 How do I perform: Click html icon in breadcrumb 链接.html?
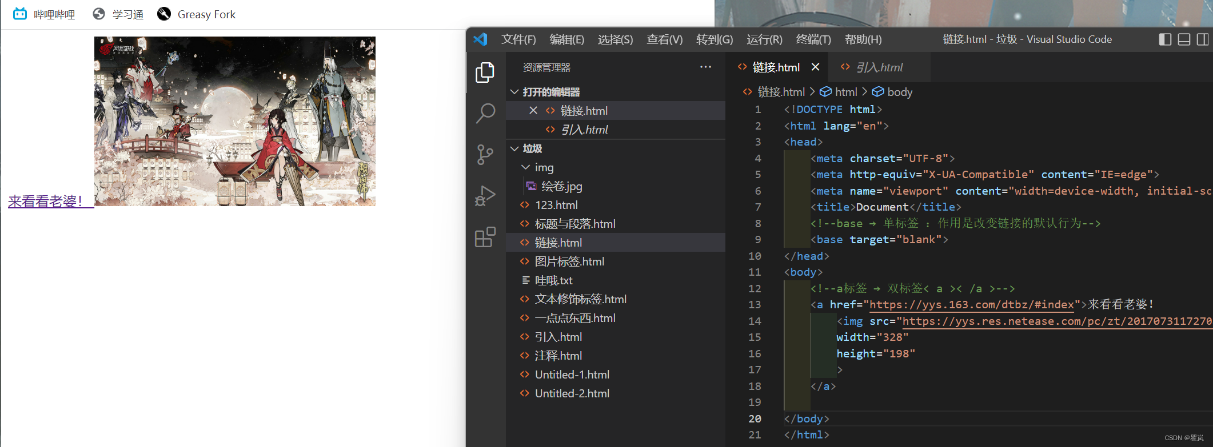[747, 92]
